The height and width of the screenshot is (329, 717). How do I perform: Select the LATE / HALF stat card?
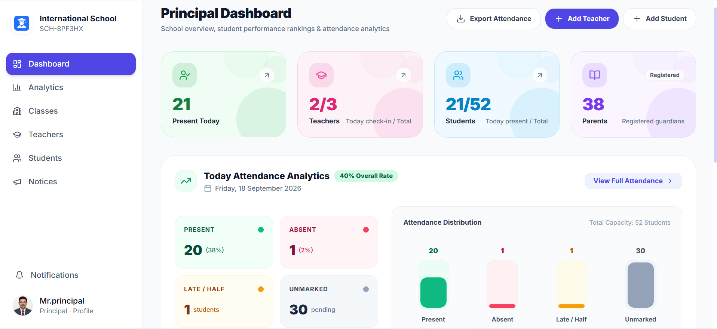(x=224, y=301)
